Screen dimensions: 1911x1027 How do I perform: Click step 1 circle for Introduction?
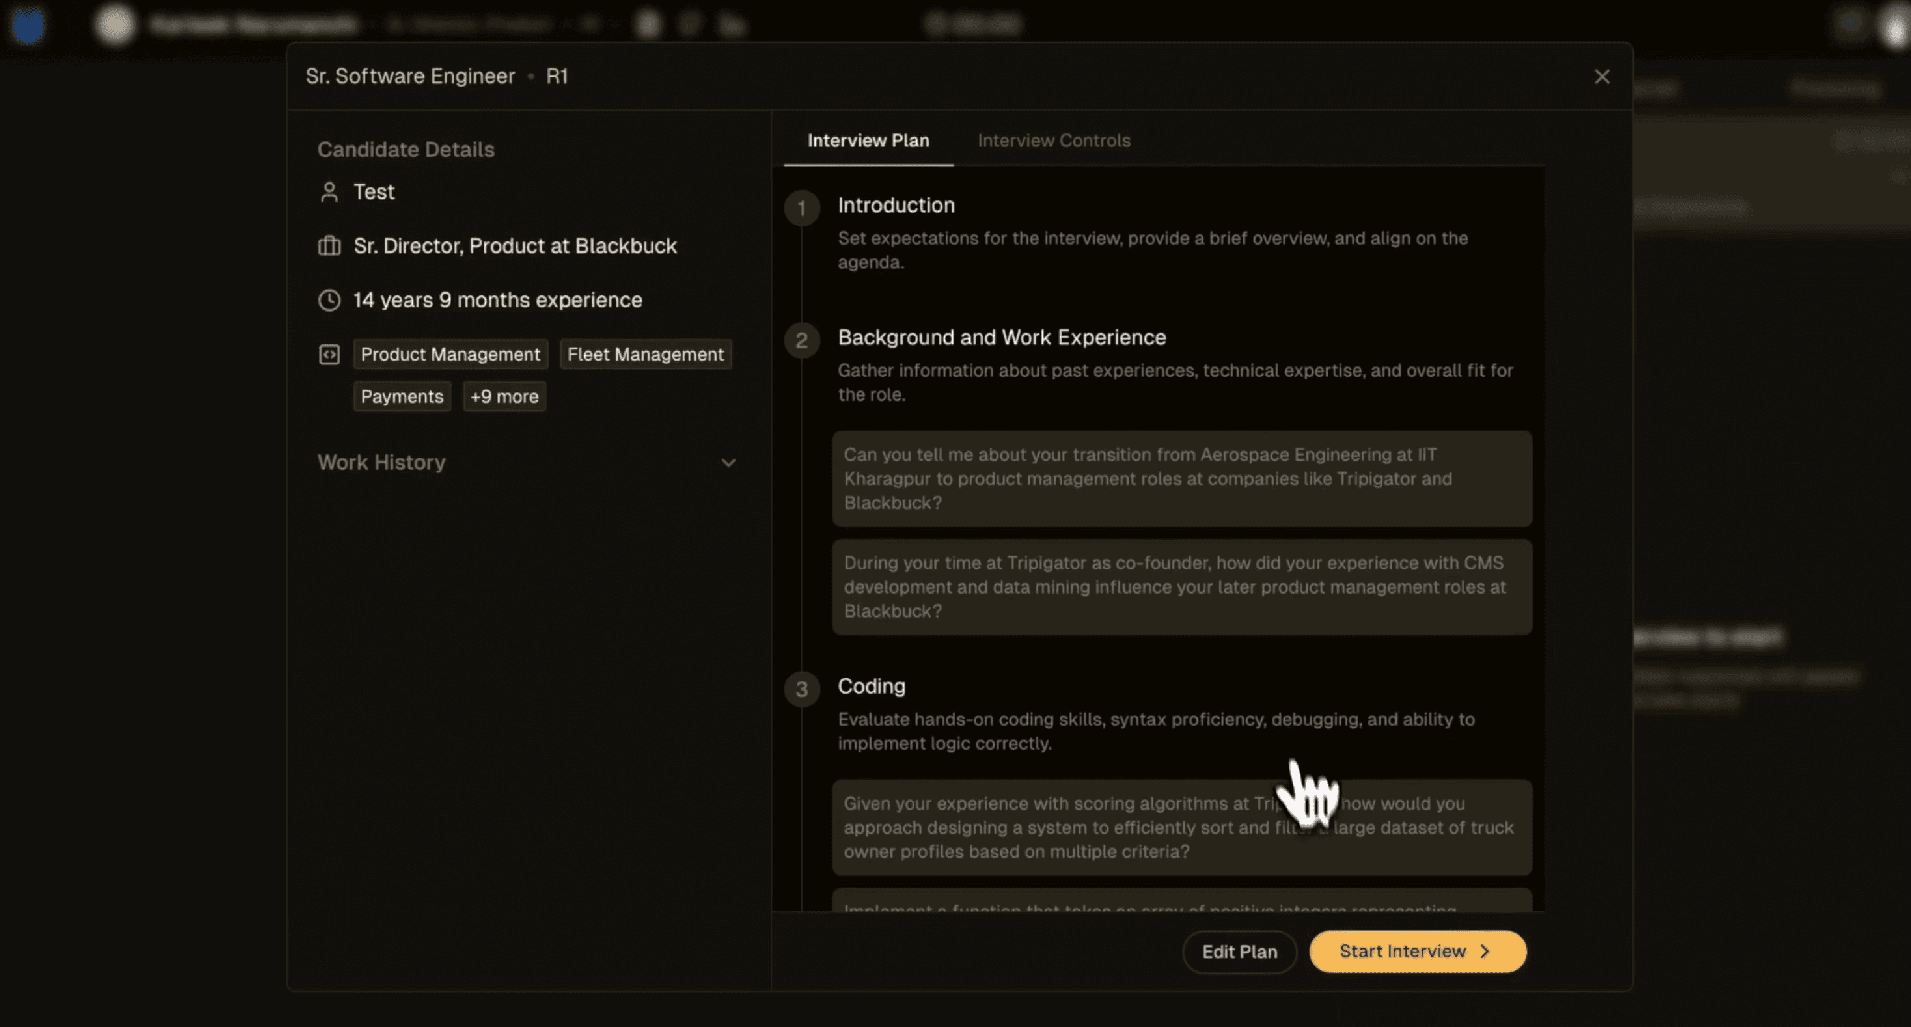[x=801, y=208]
